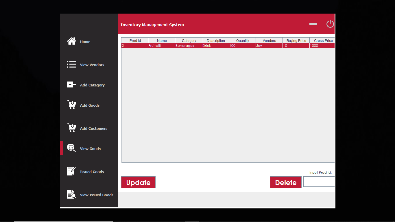Viewport: 395px width, 222px height.
Task: Focus the Input Prod Id field
Action: [x=319, y=182]
